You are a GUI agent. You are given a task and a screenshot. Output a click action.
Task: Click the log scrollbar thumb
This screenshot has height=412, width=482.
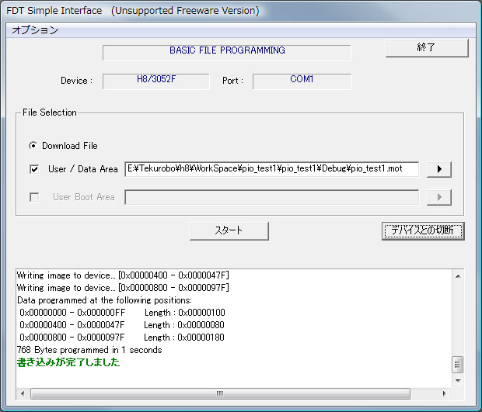pos(458,364)
